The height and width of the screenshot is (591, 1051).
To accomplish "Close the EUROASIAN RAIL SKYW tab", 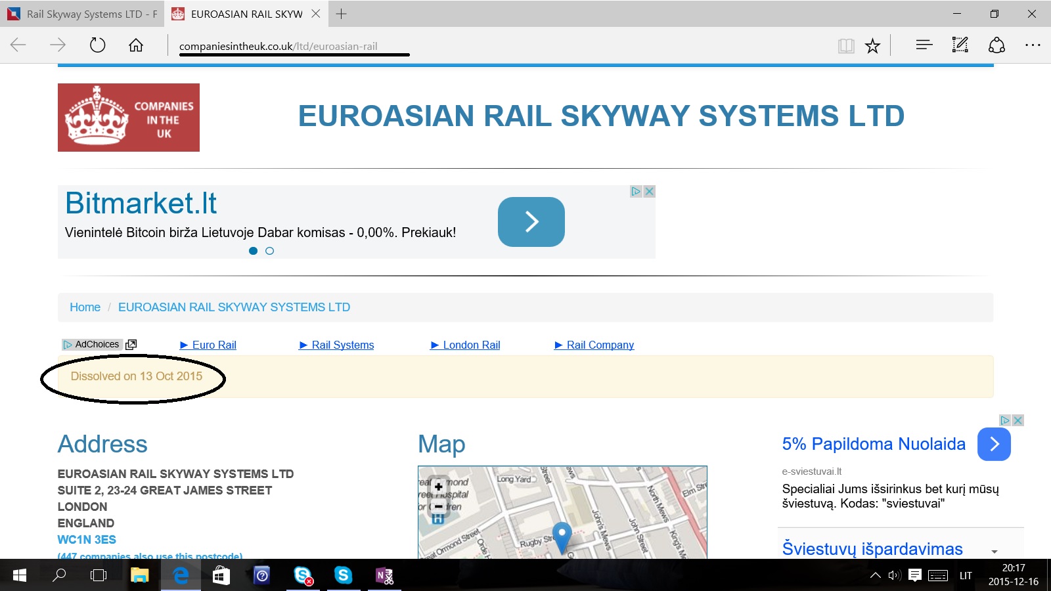I will [316, 14].
